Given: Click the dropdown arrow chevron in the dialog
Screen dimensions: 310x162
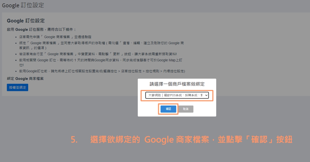Looking at the screenshot, I should [x=206, y=95].
